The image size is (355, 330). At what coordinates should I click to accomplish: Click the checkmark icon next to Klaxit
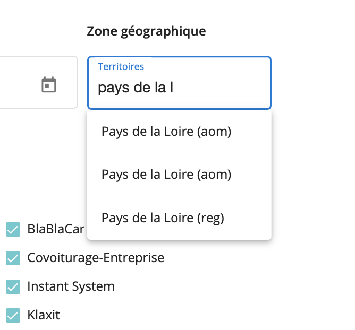click(x=13, y=315)
